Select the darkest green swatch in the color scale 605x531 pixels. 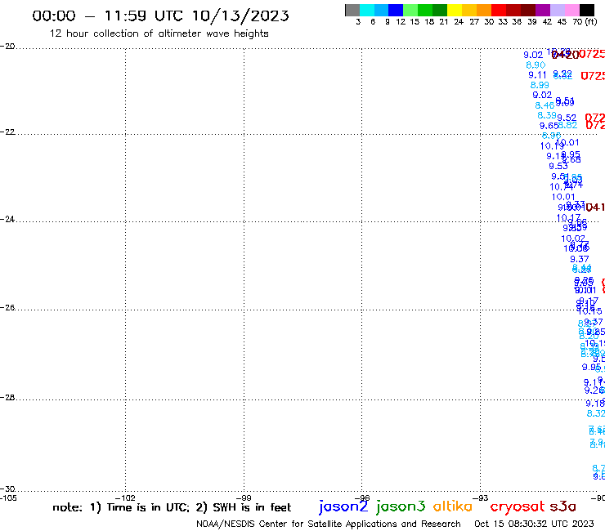(440, 10)
